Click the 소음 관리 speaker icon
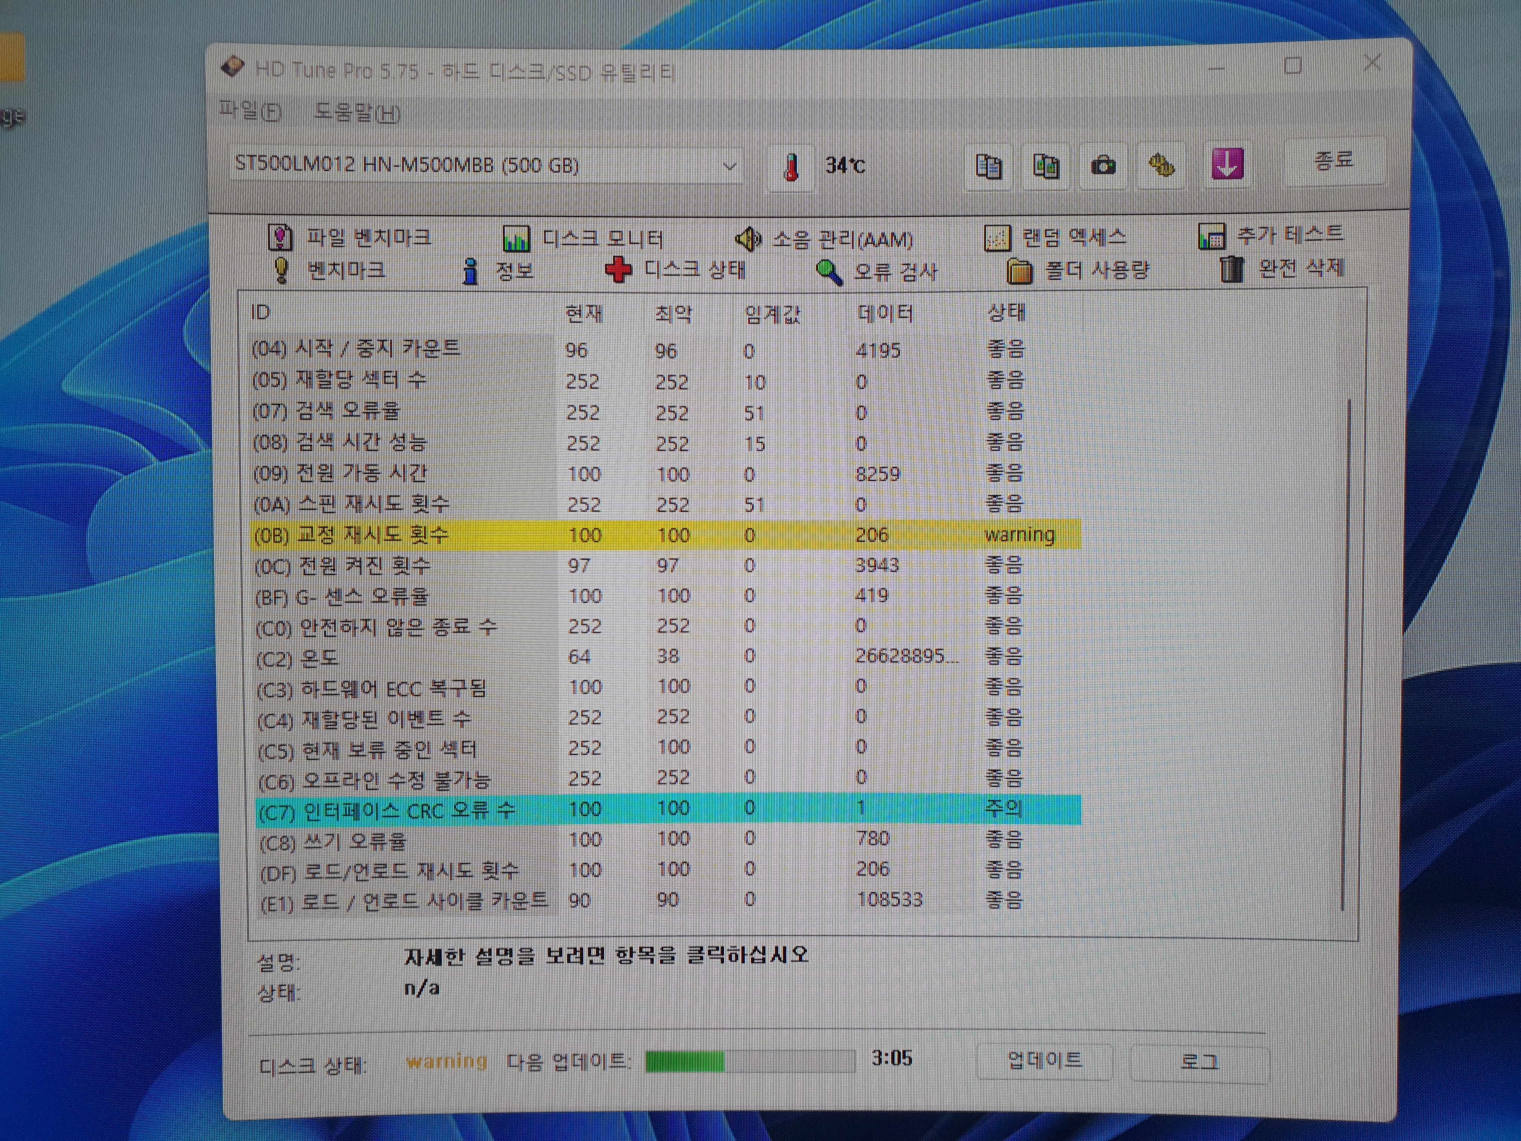 [748, 239]
